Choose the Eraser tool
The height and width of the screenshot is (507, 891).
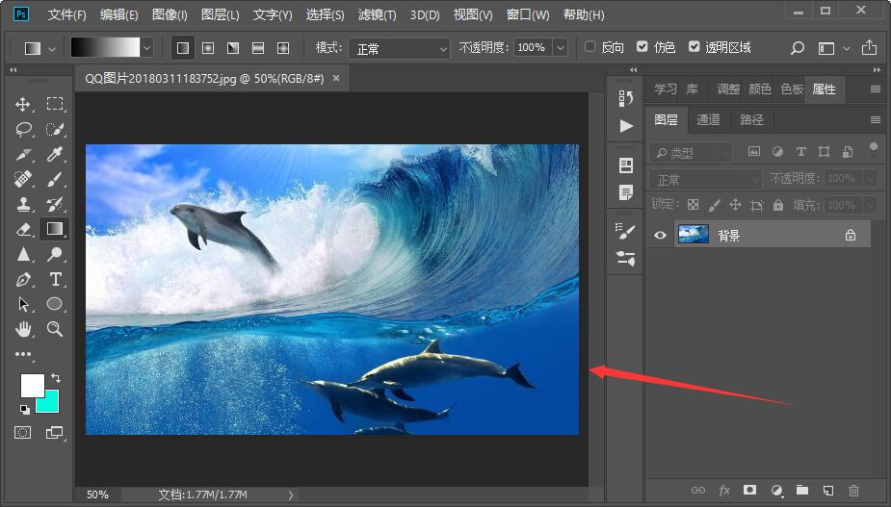23,229
